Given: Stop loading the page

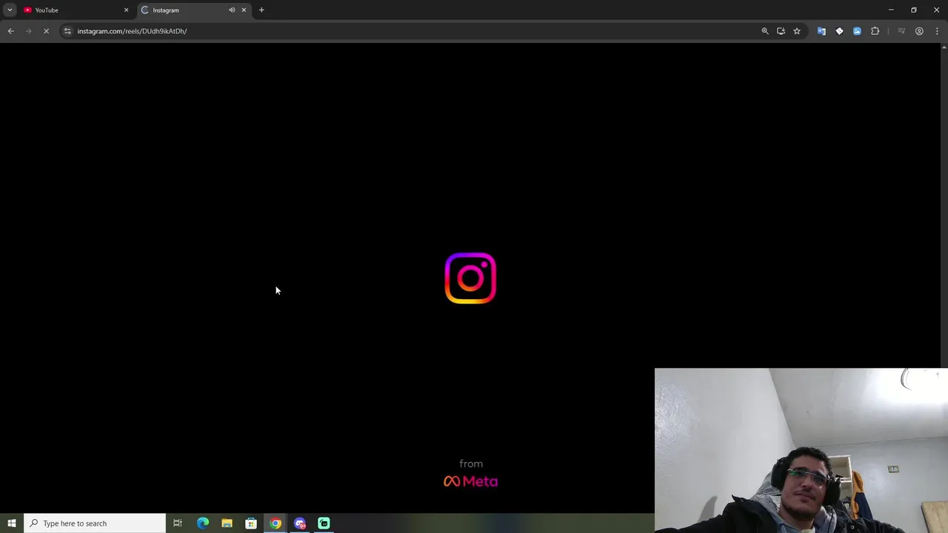Looking at the screenshot, I should (x=46, y=31).
